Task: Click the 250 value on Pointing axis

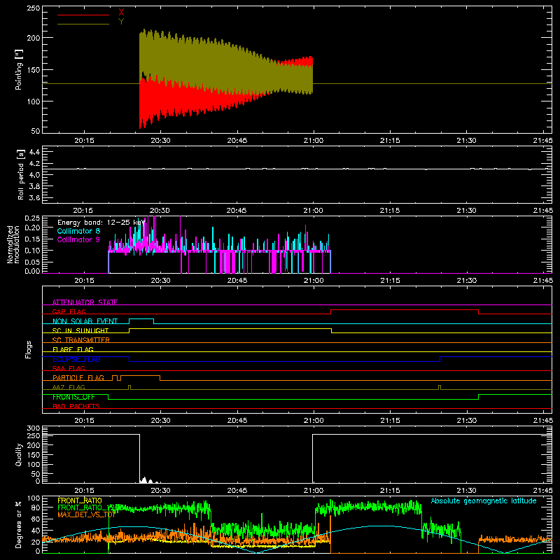Action: coord(33,8)
